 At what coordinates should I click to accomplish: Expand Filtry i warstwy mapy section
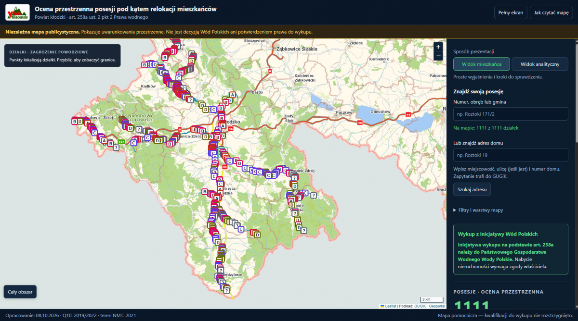pos(478,210)
